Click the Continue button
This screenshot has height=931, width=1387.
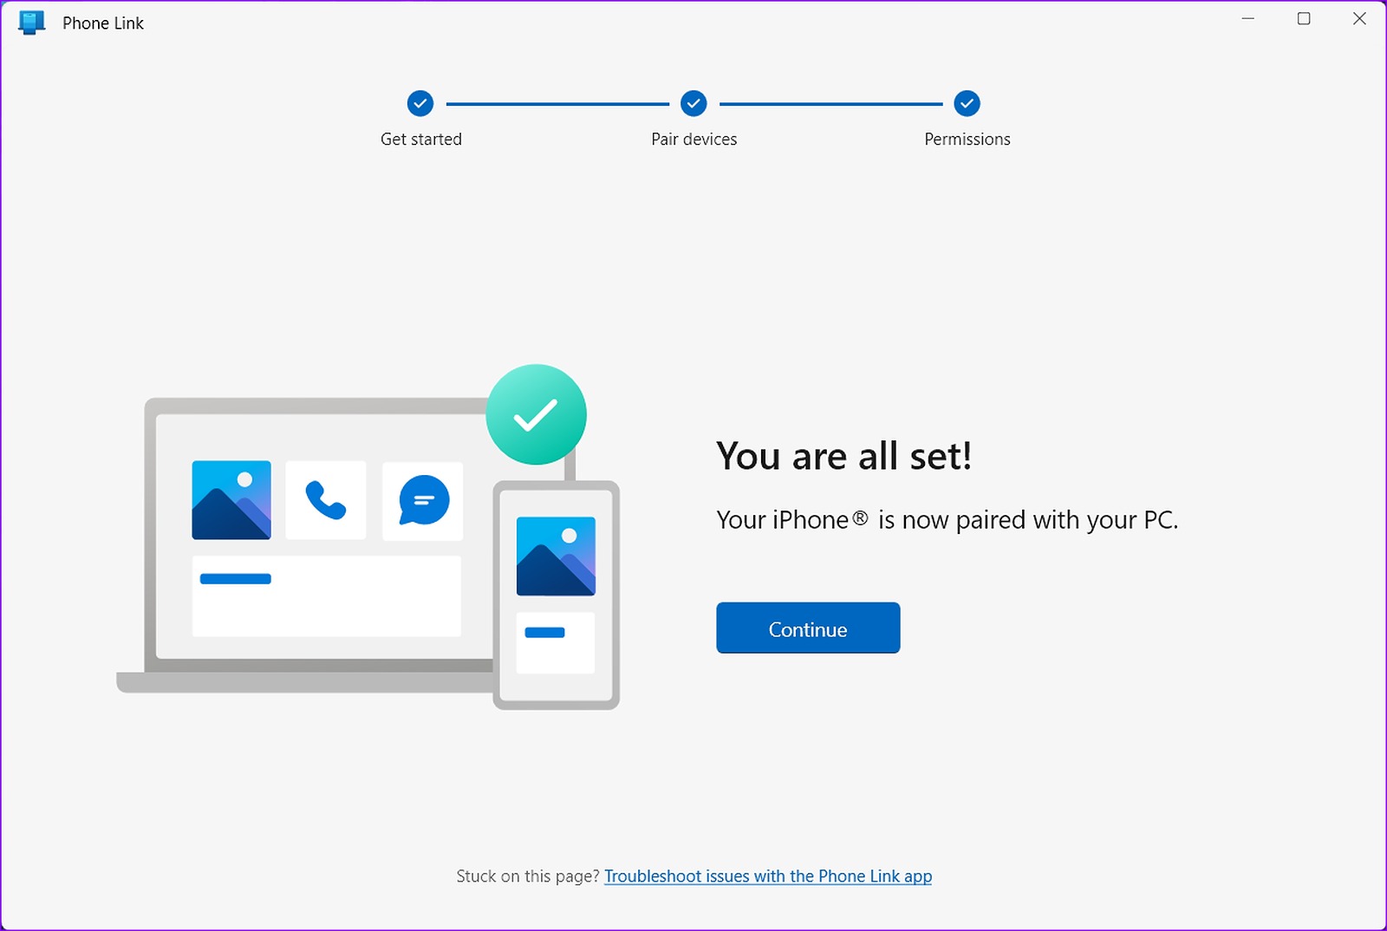click(x=808, y=628)
